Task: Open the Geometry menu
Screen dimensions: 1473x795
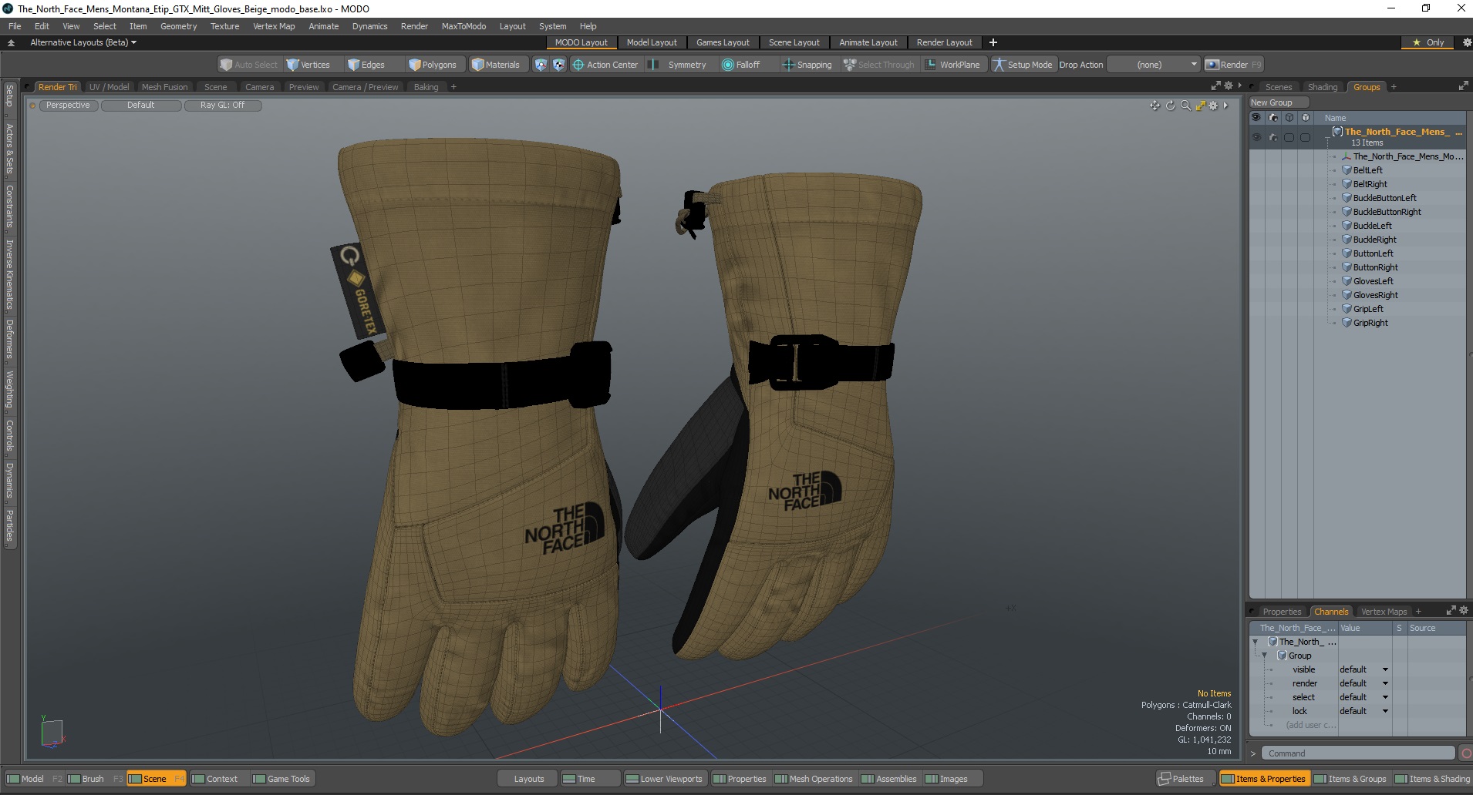Action: [x=178, y=26]
